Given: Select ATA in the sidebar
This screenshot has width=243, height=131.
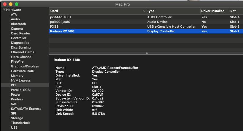Looking at the screenshot, I should (14, 14).
